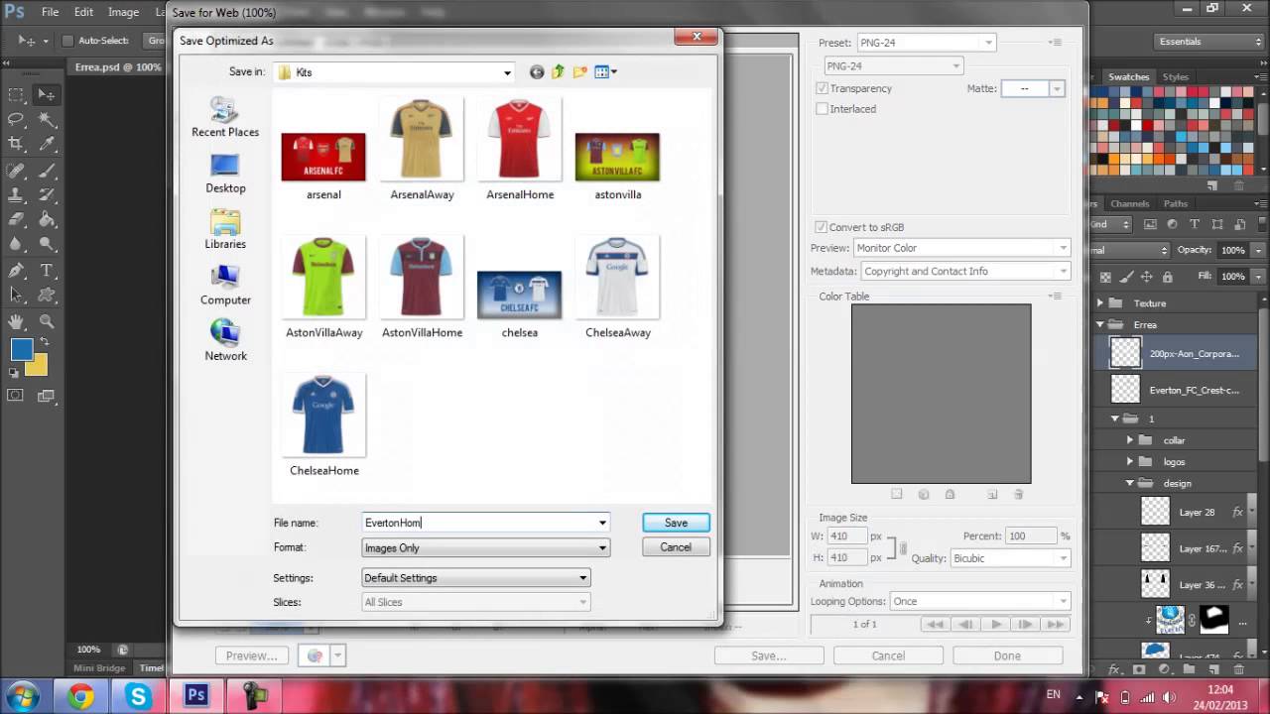
Task: Open the Edit menu
Action: (x=84, y=12)
